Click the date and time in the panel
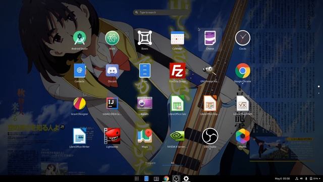The image size is (323, 182). [282, 178]
